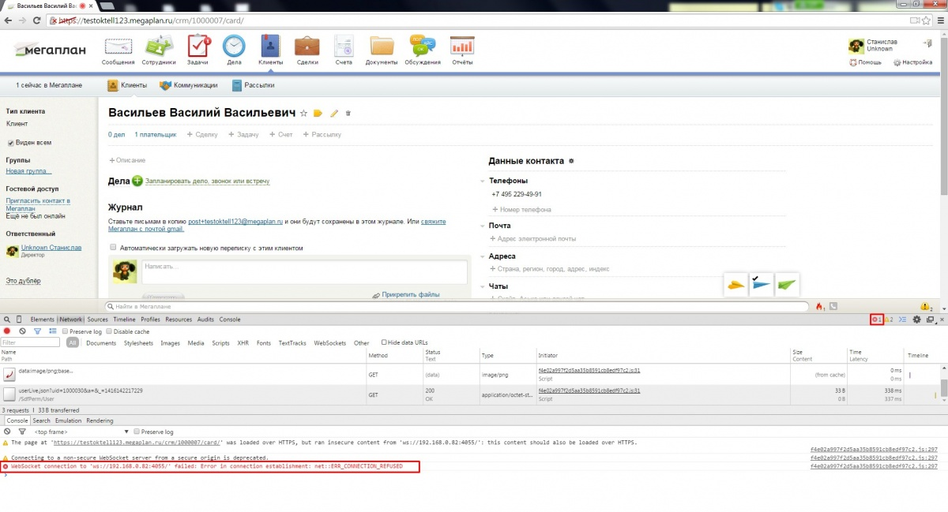Image resolution: width=948 pixels, height=512 pixels.
Task: Enable the Disable cache checkbox
Action: pos(109,331)
